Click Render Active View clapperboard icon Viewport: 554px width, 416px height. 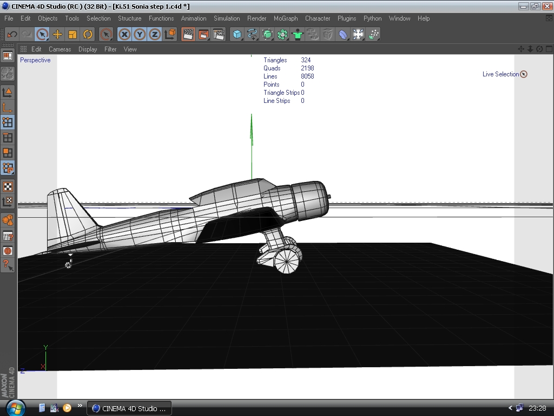(x=188, y=34)
